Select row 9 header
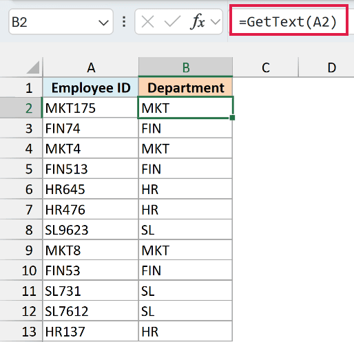Viewport: 354px width, 342px height. coord(21,250)
